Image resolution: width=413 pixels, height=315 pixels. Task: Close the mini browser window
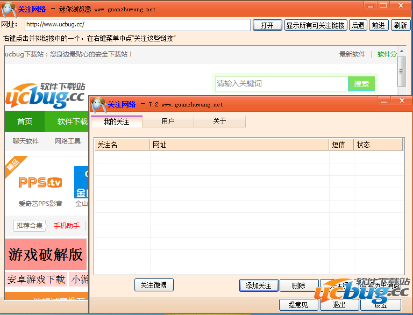(x=401, y=5)
